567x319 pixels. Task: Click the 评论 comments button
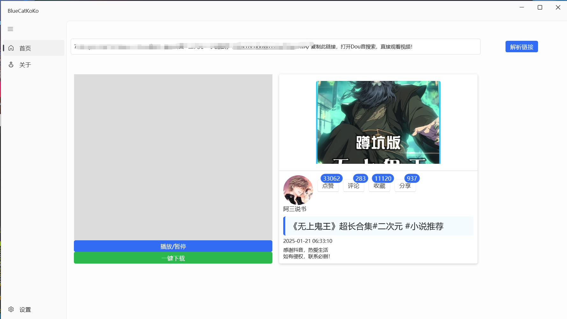[354, 186]
